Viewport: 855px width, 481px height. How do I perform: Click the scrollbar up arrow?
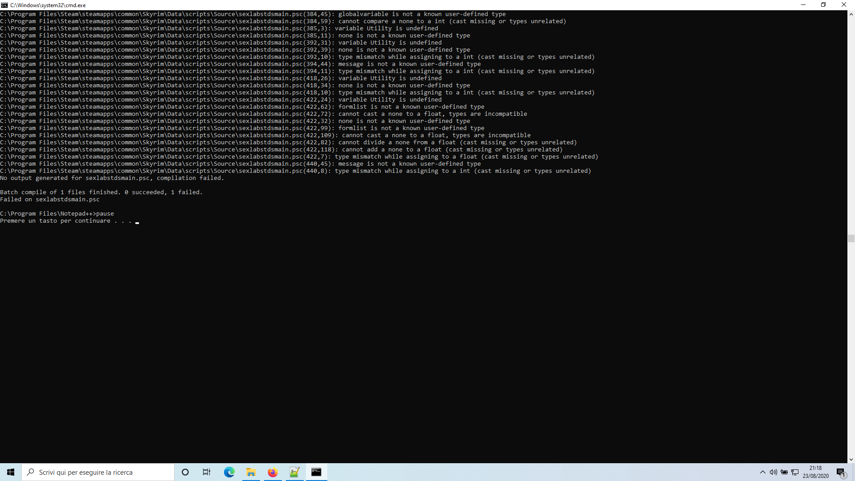pyautogui.click(x=851, y=14)
